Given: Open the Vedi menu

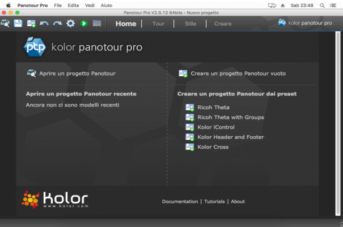Looking at the screenshot, I should pyautogui.click(x=90, y=5).
